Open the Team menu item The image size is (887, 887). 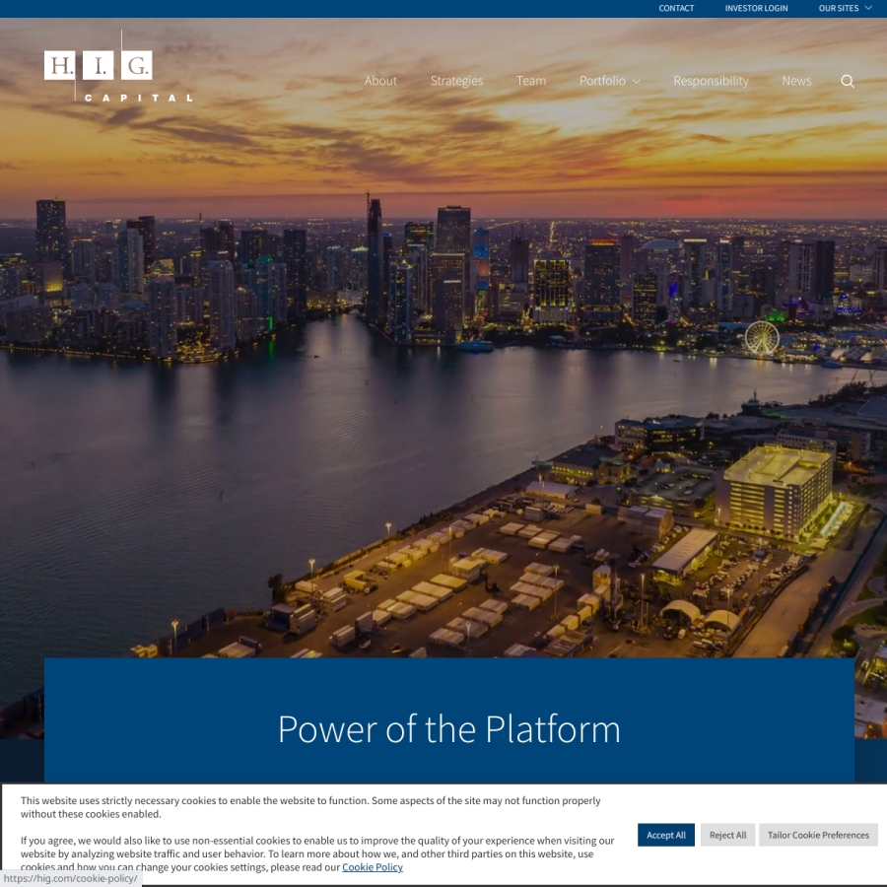coord(531,81)
